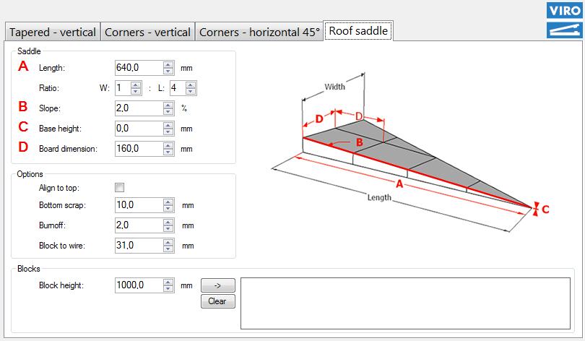Decrease Bottom scrap with spinner down arrow
The image size is (585, 341).
click(168, 209)
